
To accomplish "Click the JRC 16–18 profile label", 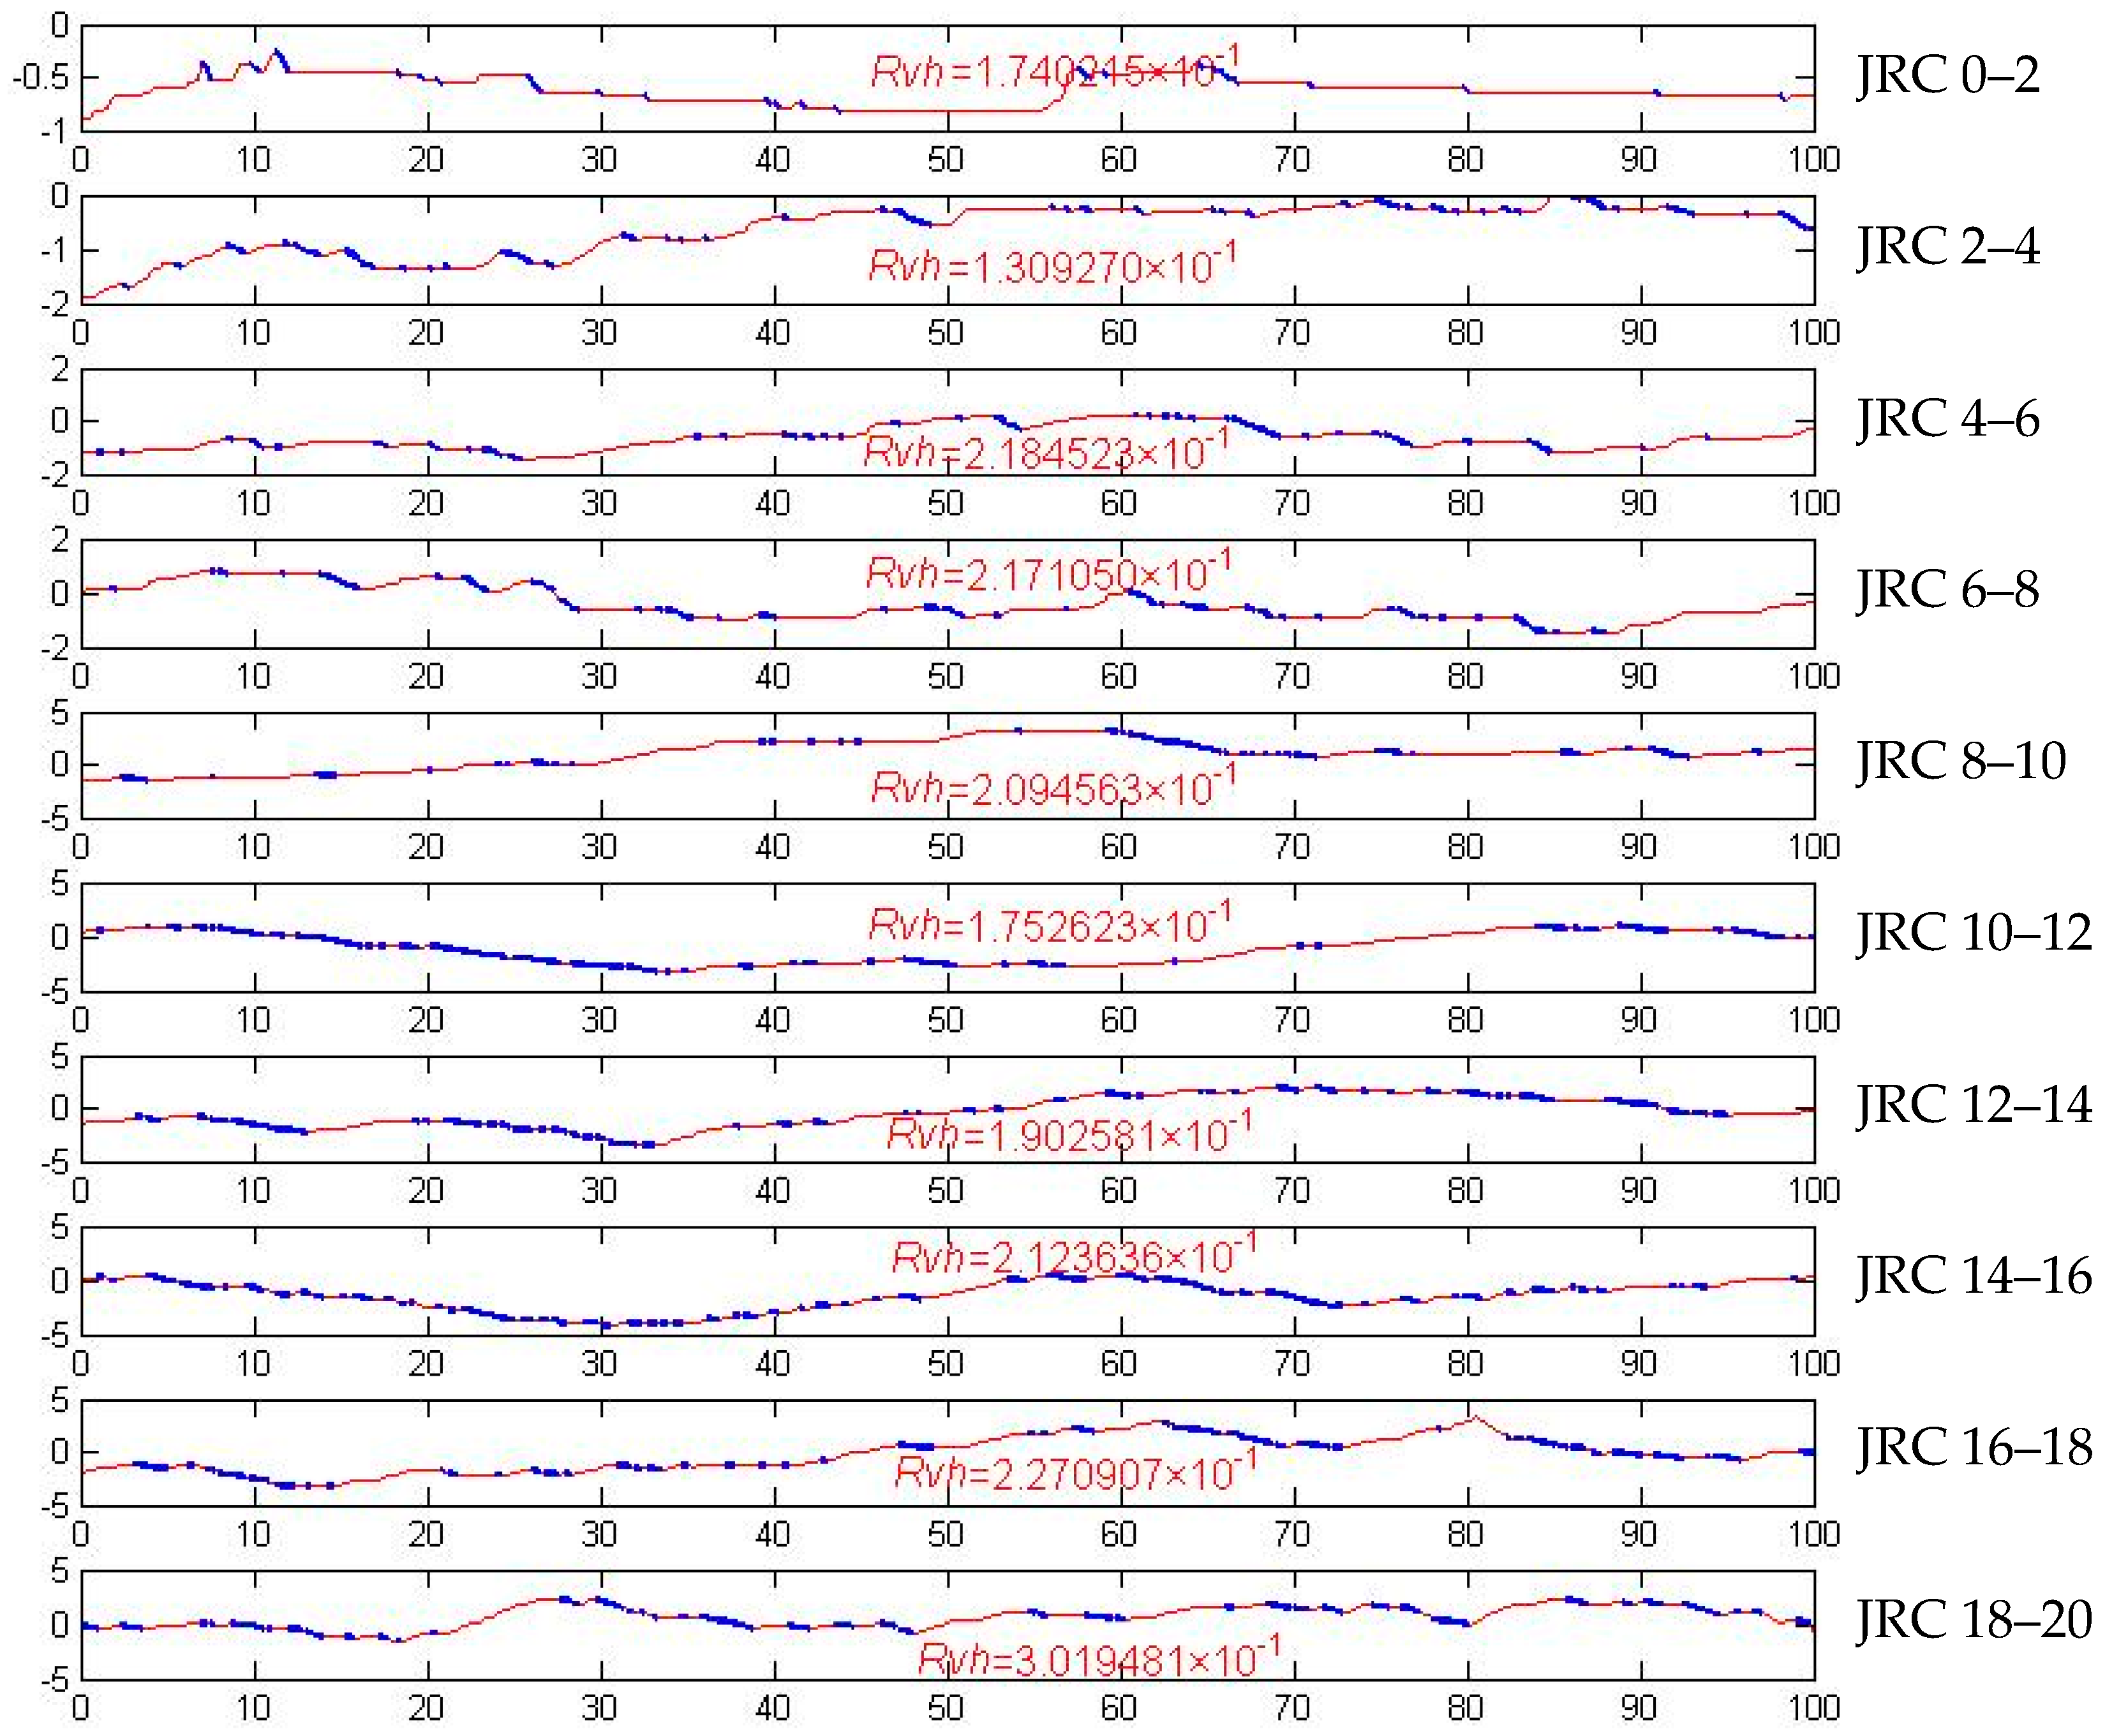I will click(1973, 1448).
